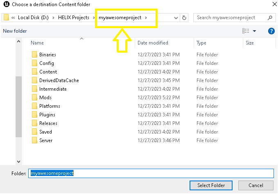The image size is (278, 194).
Task: Select the DerivedDataCache folder
Action: point(59,80)
